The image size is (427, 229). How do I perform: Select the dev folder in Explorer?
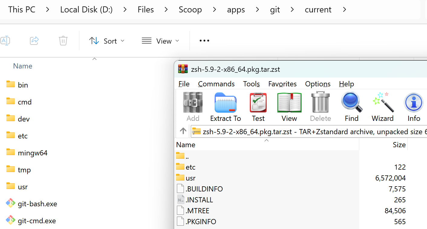click(x=18, y=119)
